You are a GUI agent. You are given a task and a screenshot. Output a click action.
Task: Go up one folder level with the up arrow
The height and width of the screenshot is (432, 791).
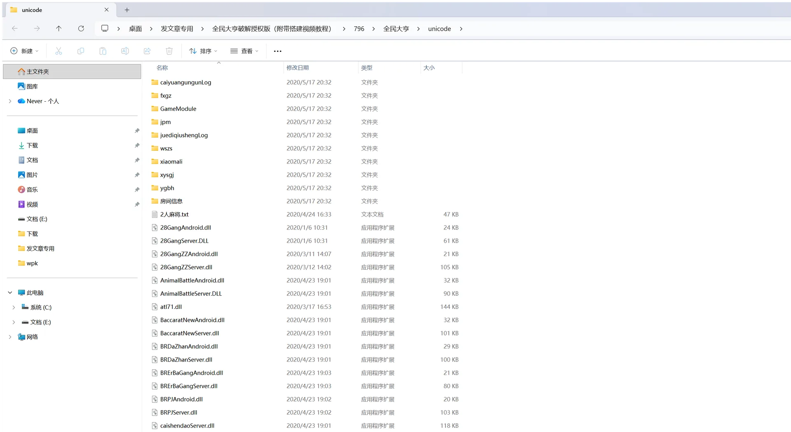pos(59,28)
